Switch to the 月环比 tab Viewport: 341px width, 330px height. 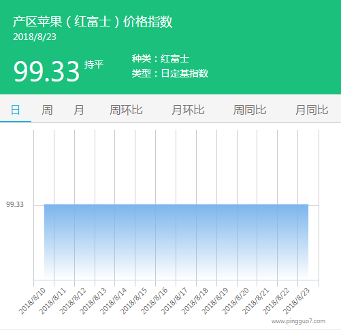tap(188, 110)
